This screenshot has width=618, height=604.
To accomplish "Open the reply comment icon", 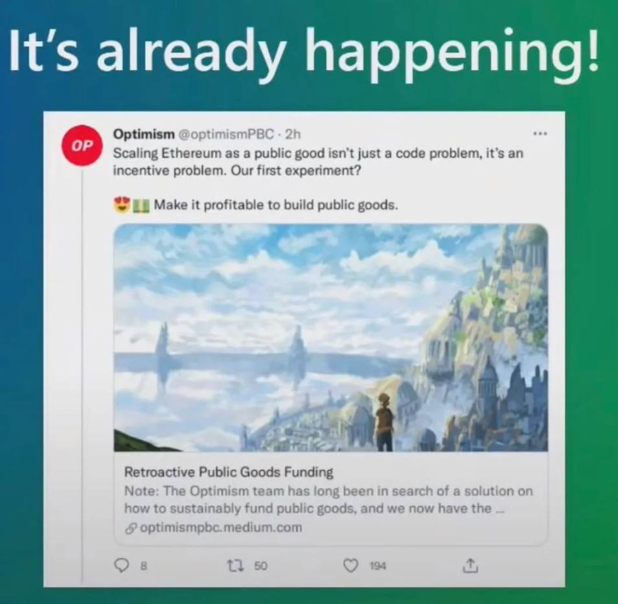I will tap(121, 566).
